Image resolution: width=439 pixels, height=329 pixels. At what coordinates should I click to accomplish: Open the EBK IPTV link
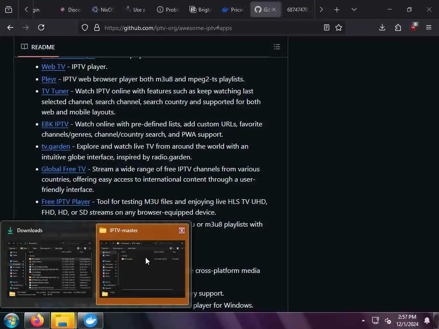click(x=55, y=124)
